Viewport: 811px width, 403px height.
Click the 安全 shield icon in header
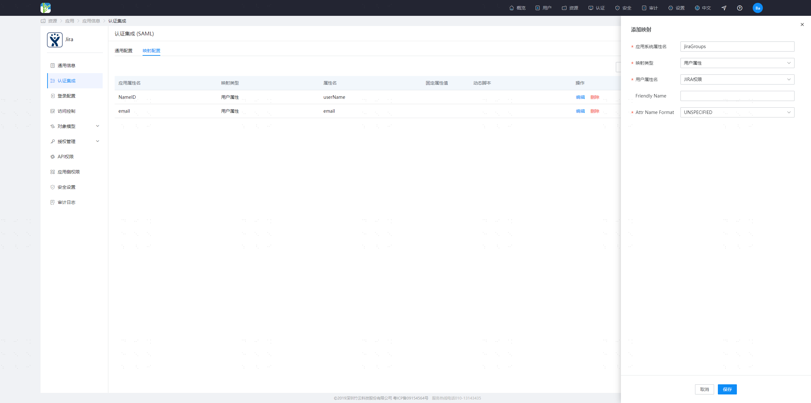coord(617,8)
